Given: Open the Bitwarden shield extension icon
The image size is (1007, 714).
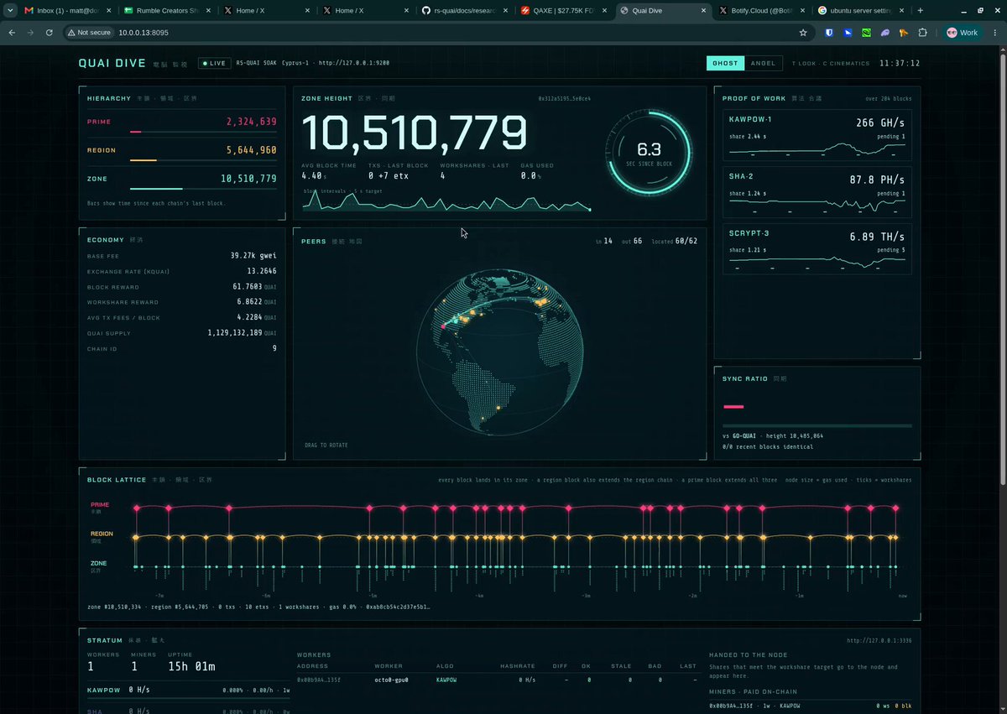Looking at the screenshot, I should 828,33.
